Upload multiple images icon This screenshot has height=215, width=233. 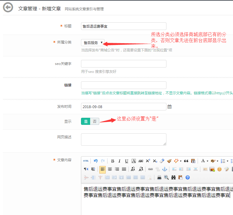coord(212,169)
